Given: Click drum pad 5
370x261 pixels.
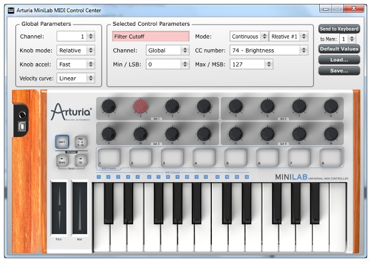Looking at the screenshot, I should [236, 157].
